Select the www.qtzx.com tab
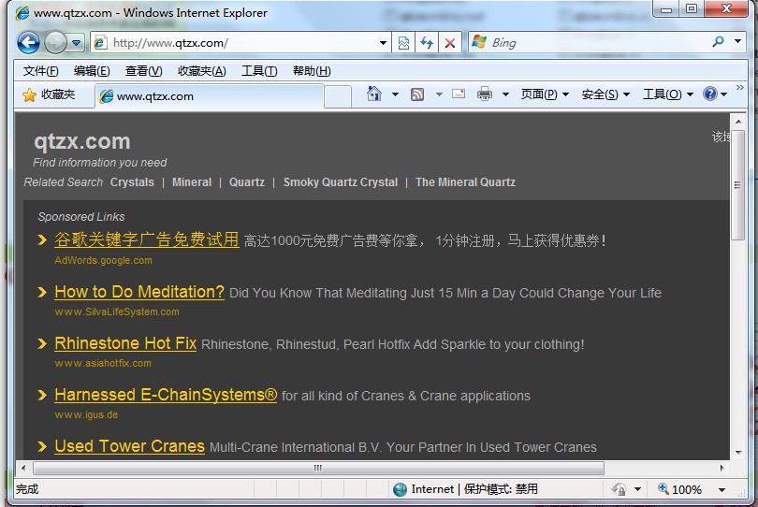The width and height of the screenshot is (758, 507). click(x=211, y=95)
